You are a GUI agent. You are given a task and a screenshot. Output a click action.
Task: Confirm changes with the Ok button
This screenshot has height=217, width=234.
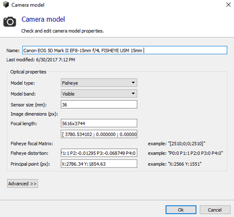pyautogui.click(x=181, y=210)
